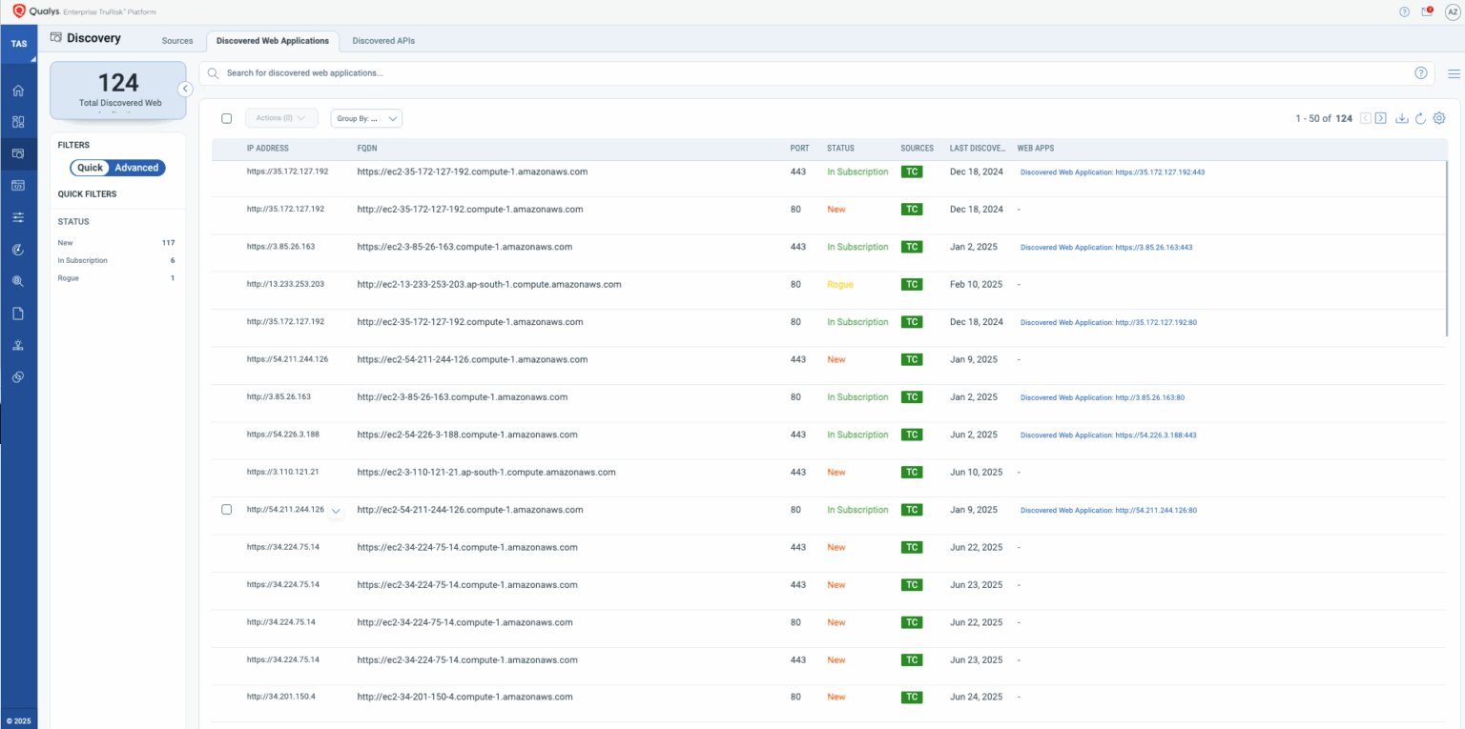Go to the previous results page arrow
Image resolution: width=1465 pixels, height=729 pixels.
1366,118
